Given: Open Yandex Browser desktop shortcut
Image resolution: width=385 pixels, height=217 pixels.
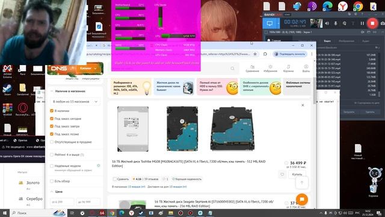Looking at the screenshot, I should point(342,6).
